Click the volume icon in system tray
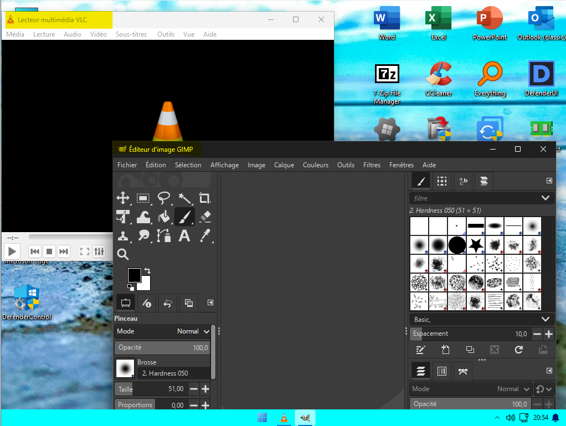Screen dimensions: 566x426 click(x=510, y=418)
